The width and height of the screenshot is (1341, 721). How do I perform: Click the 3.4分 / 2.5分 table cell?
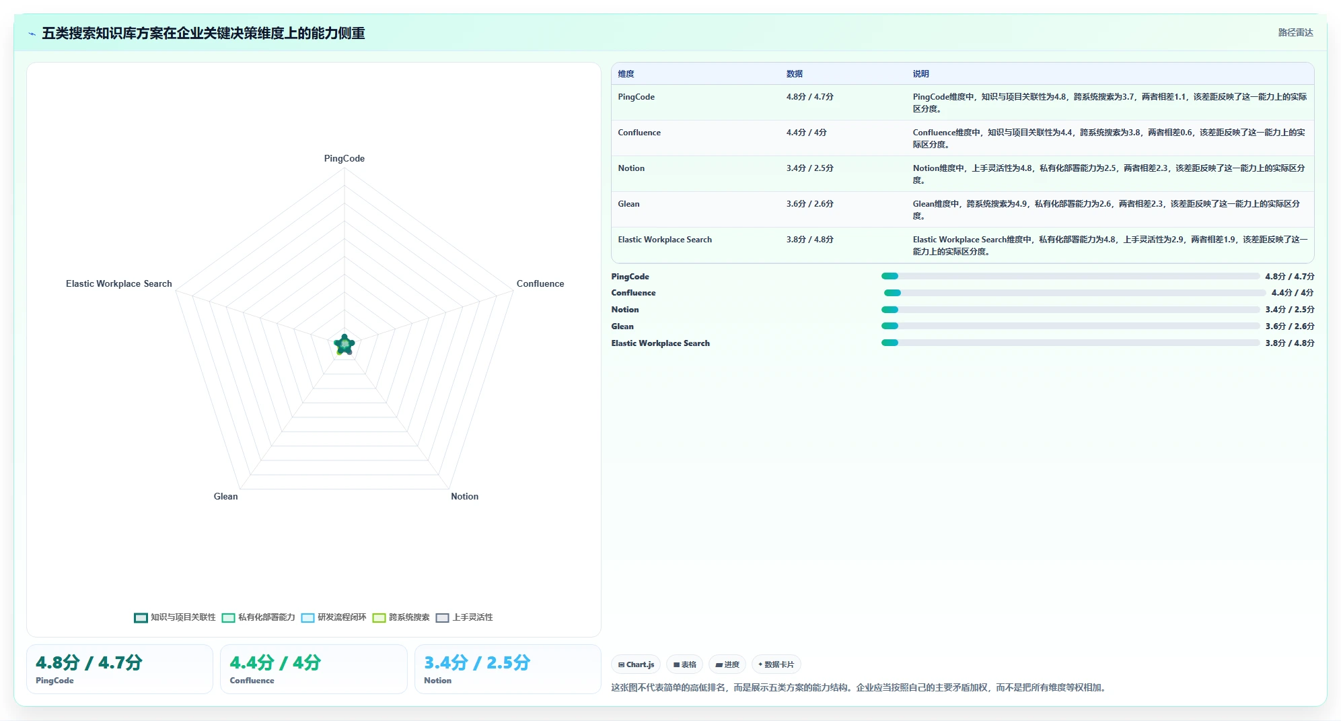click(x=810, y=168)
